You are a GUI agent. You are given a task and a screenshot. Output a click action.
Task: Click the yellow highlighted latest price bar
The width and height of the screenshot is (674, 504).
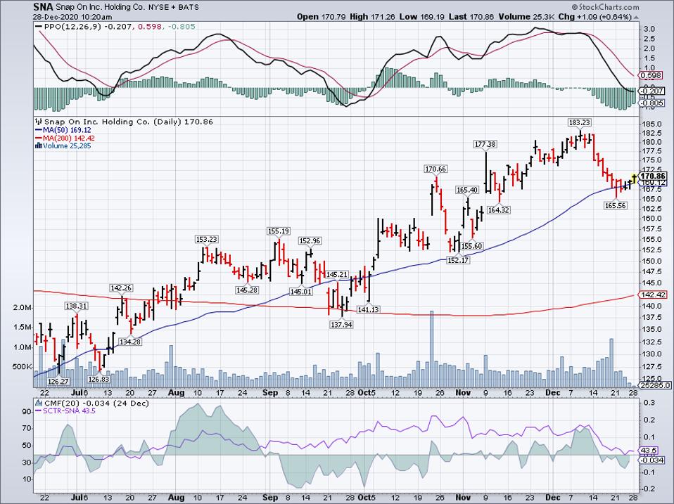[635, 179]
